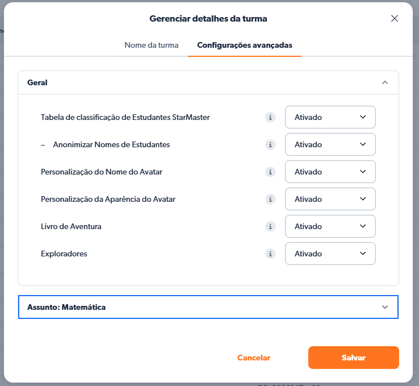Image resolution: width=419 pixels, height=386 pixels.
Task: Open the Exploradores dropdown
Action: [x=330, y=254]
